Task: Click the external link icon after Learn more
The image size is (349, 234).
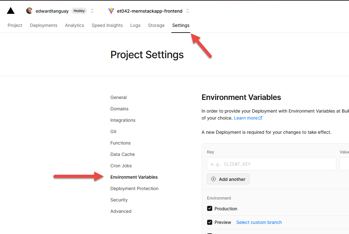Action: [x=260, y=118]
